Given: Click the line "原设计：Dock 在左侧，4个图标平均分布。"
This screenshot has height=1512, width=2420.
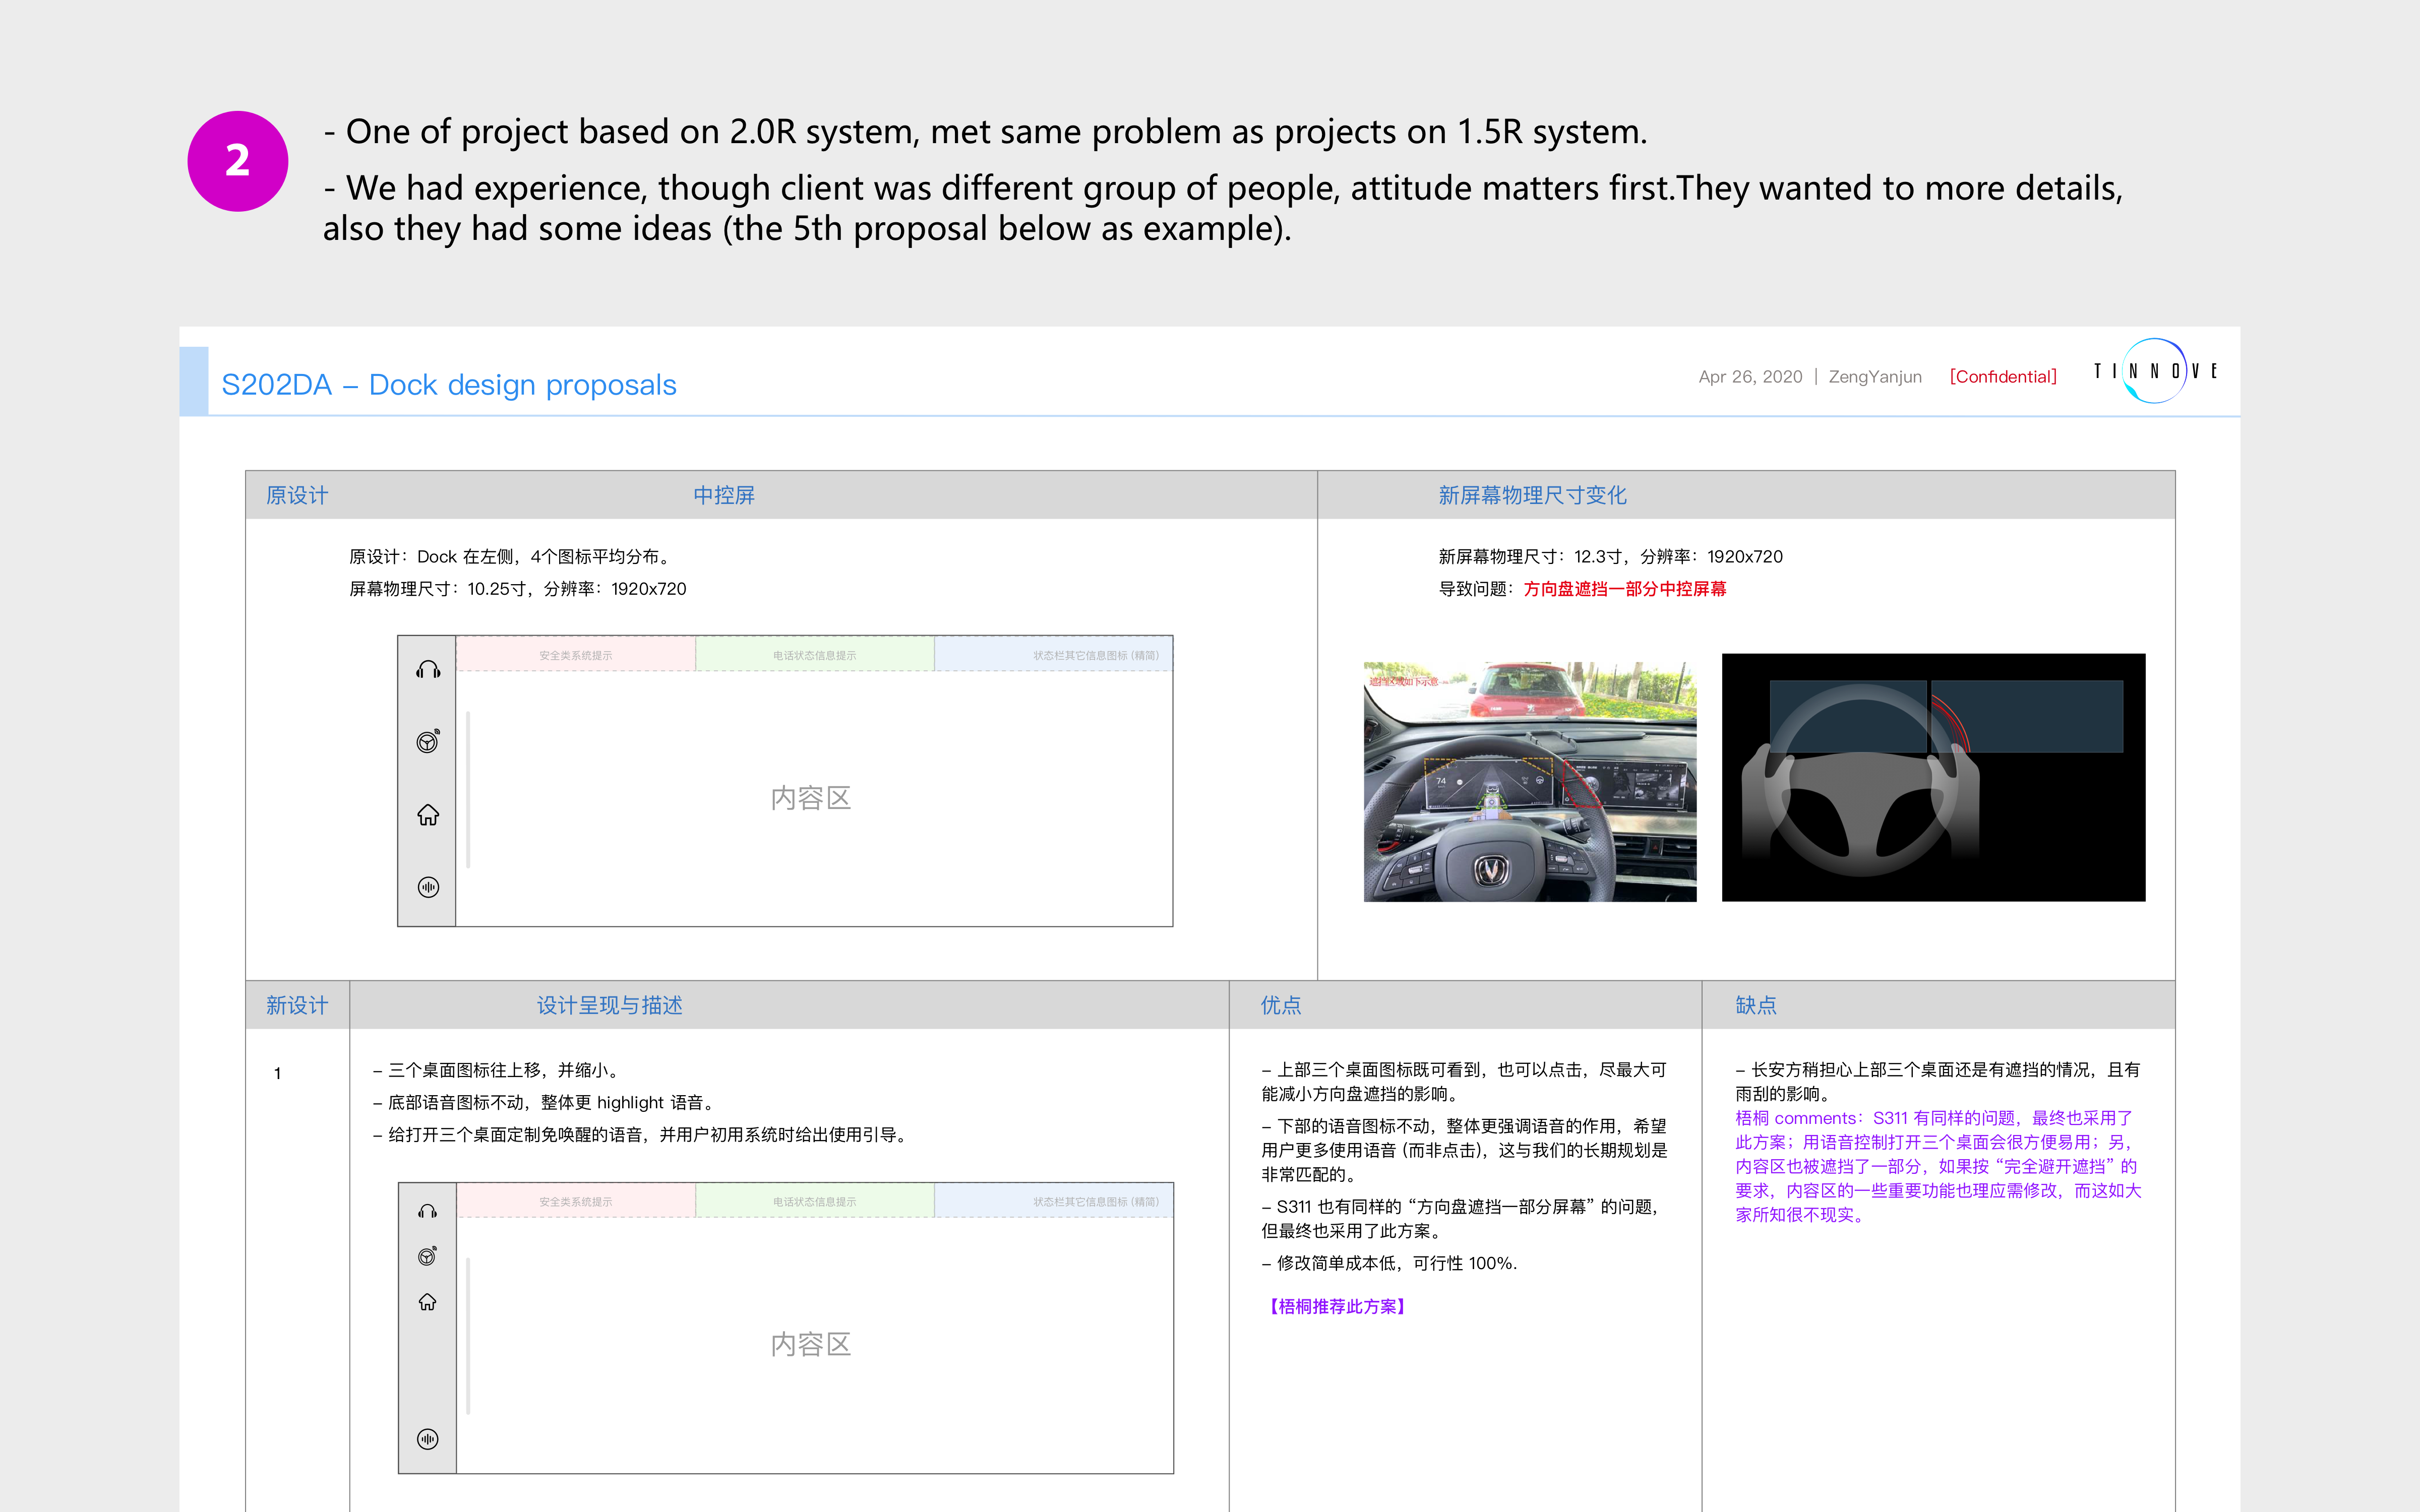Looking at the screenshot, I should click(512, 557).
